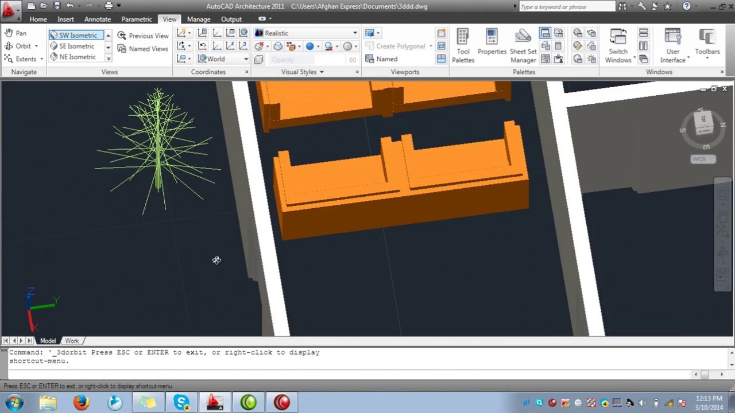
Task: Open the Parametric tab
Action: 137,19
